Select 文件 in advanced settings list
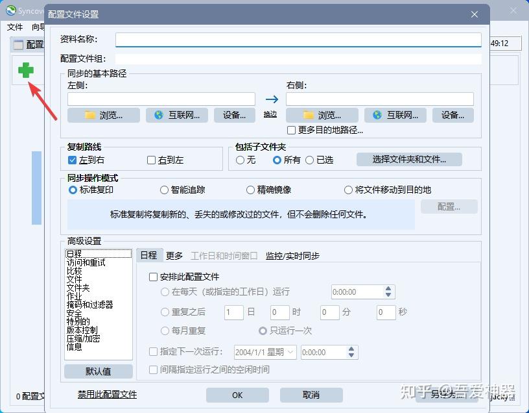 [x=74, y=279]
